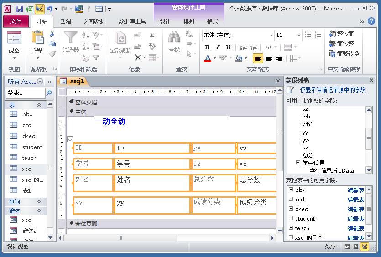Collapse the 学生信息 field node
The image size is (381, 257).
298,162
